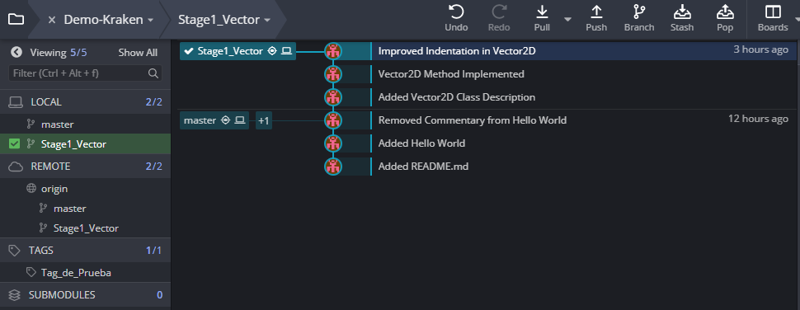Screen dimensions: 800x310
Task: Click the back arrow next to Viewing
Action: [16, 52]
